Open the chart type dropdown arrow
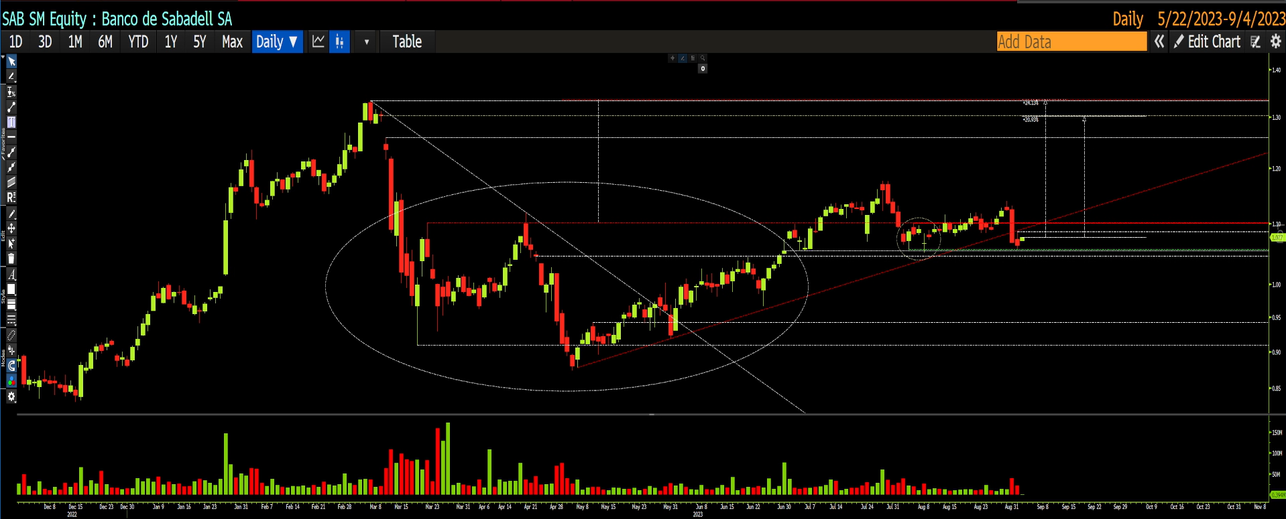 click(366, 42)
